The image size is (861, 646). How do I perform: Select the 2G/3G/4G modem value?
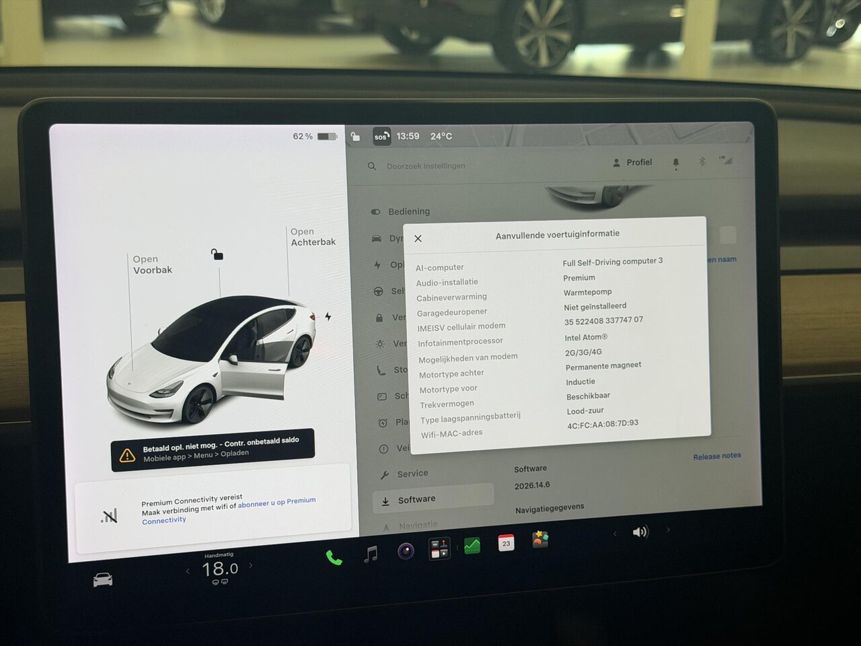tap(583, 352)
